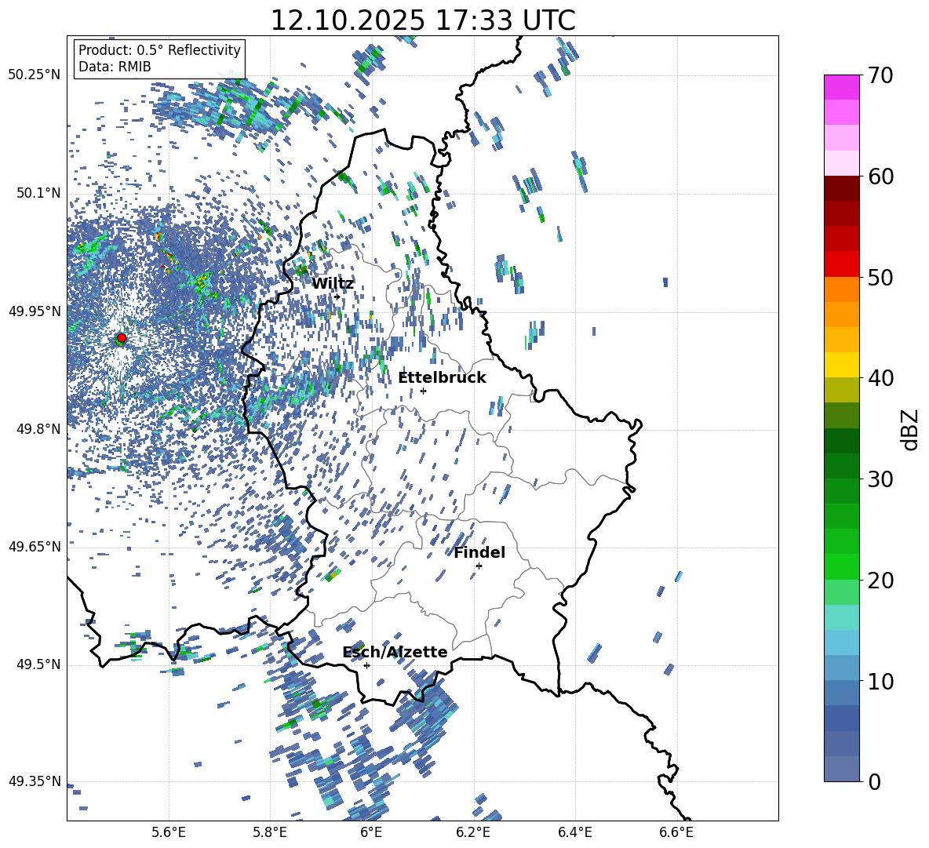Click the 49.95°N latitude label

(35, 311)
